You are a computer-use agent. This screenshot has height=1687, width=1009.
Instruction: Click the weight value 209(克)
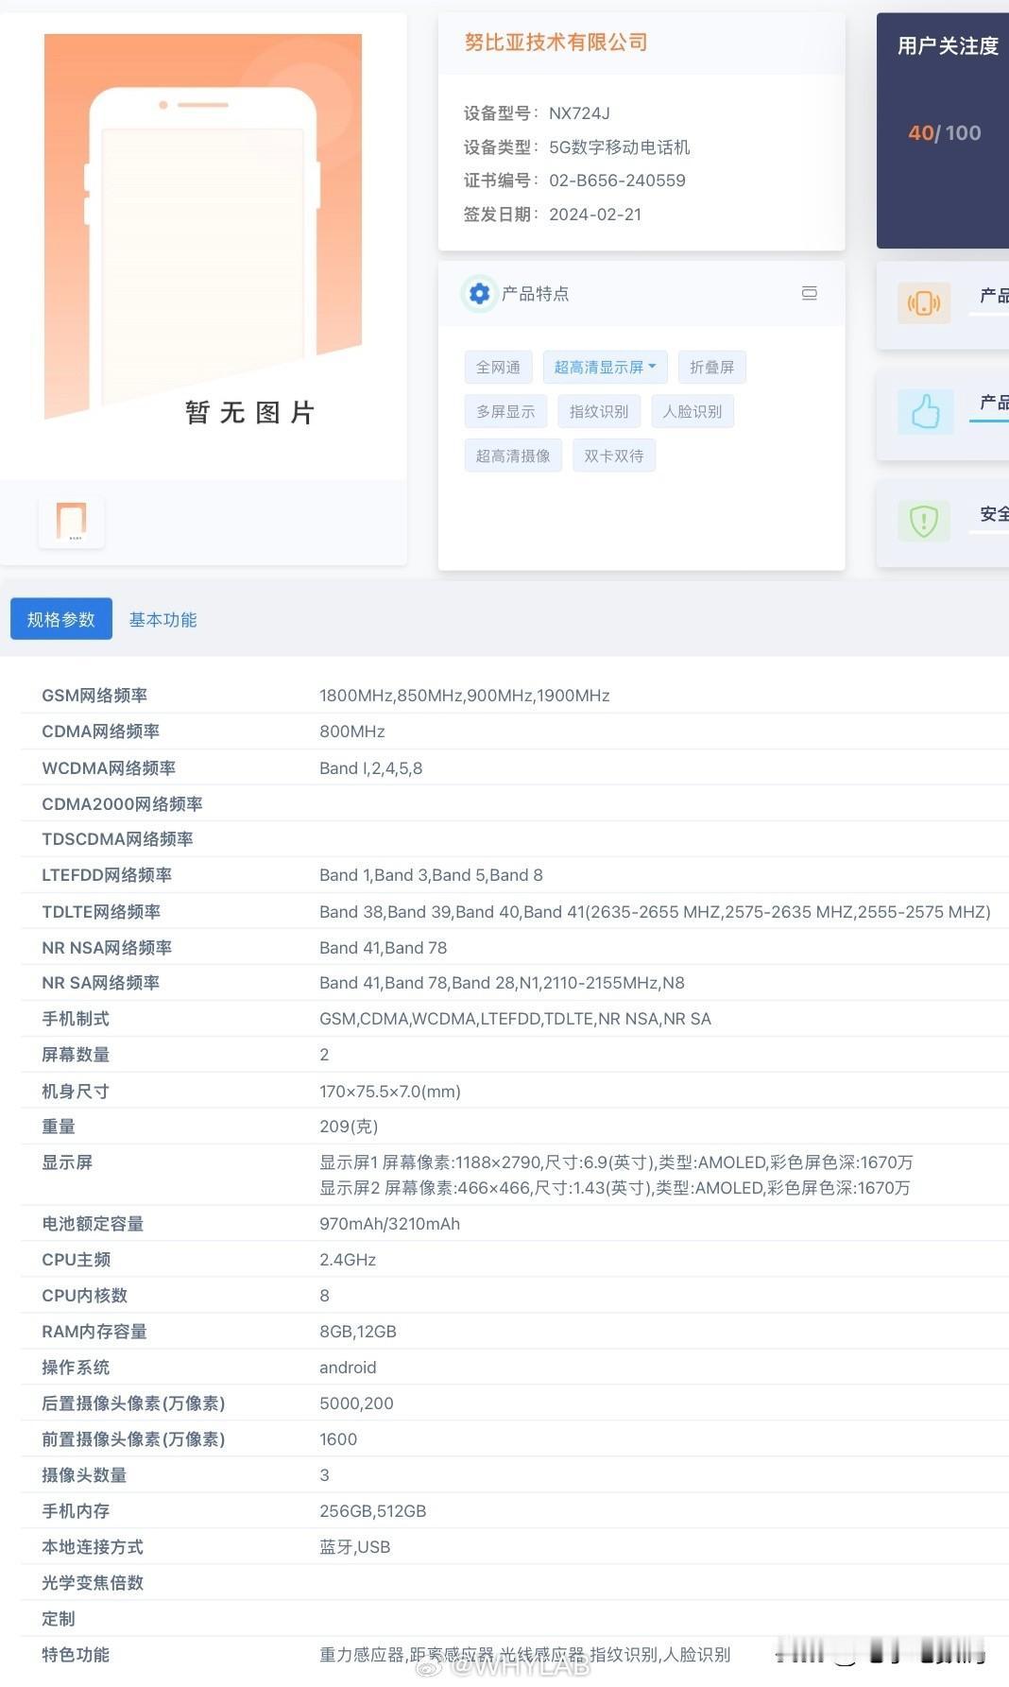(349, 1127)
